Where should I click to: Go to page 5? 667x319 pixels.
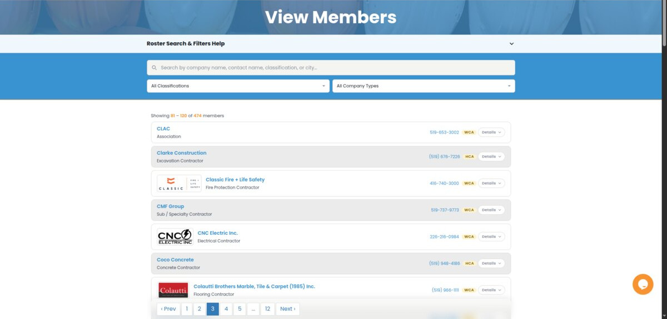(x=240, y=309)
